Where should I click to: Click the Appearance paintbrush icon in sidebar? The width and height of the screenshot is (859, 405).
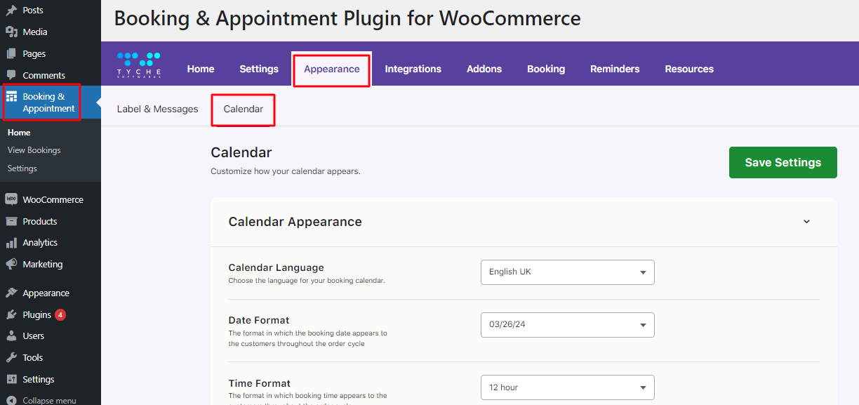pyautogui.click(x=11, y=293)
